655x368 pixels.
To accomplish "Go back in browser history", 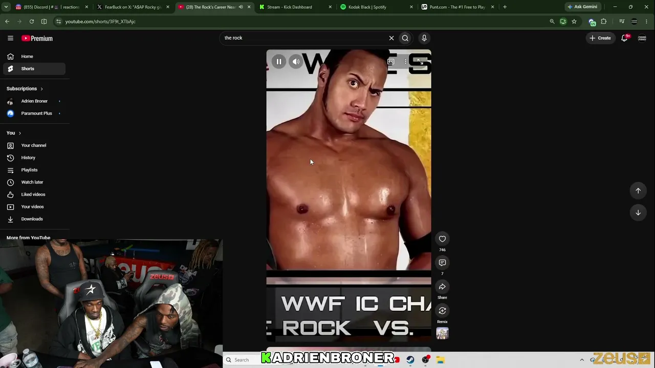I will [x=7, y=21].
